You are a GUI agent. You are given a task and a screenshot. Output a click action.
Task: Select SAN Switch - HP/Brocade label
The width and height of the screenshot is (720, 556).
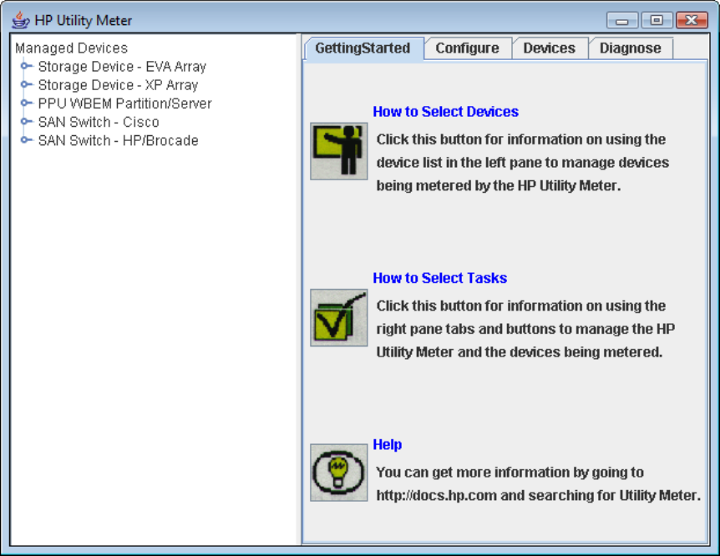[x=119, y=140]
